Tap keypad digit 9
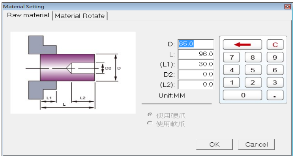 click(x=275, y=57)
